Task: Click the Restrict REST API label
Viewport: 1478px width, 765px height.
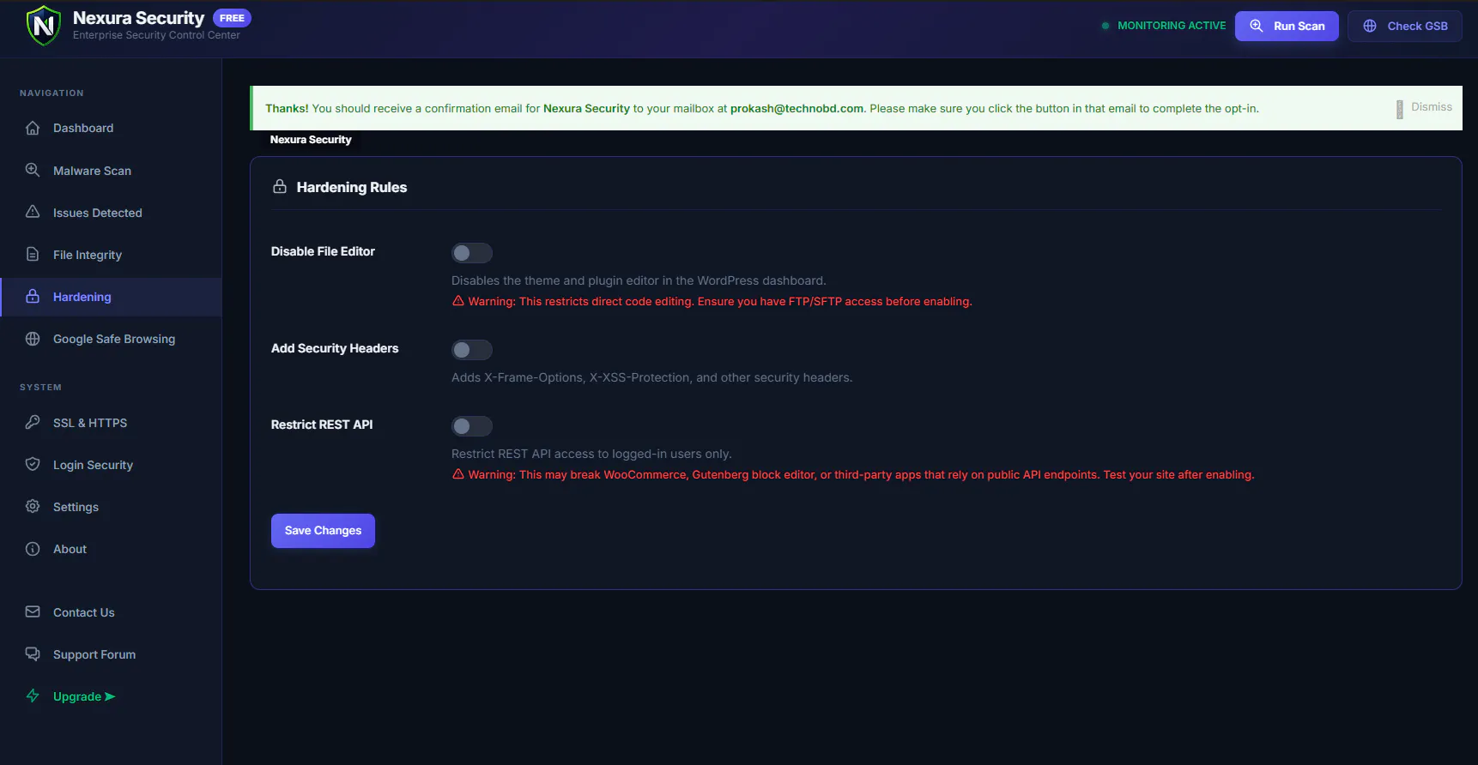Action: 322,425
